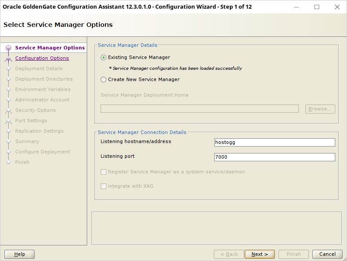
Task: Click the Listening hostname/address field
Action: click(275, 143)
